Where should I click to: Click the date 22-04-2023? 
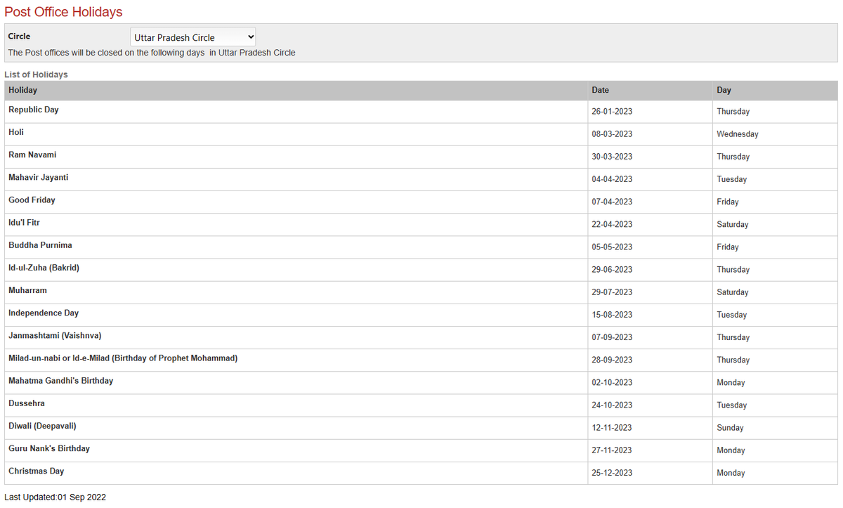point(612,224)
